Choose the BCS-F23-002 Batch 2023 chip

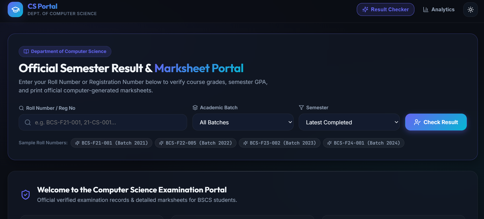coord(279,143)
